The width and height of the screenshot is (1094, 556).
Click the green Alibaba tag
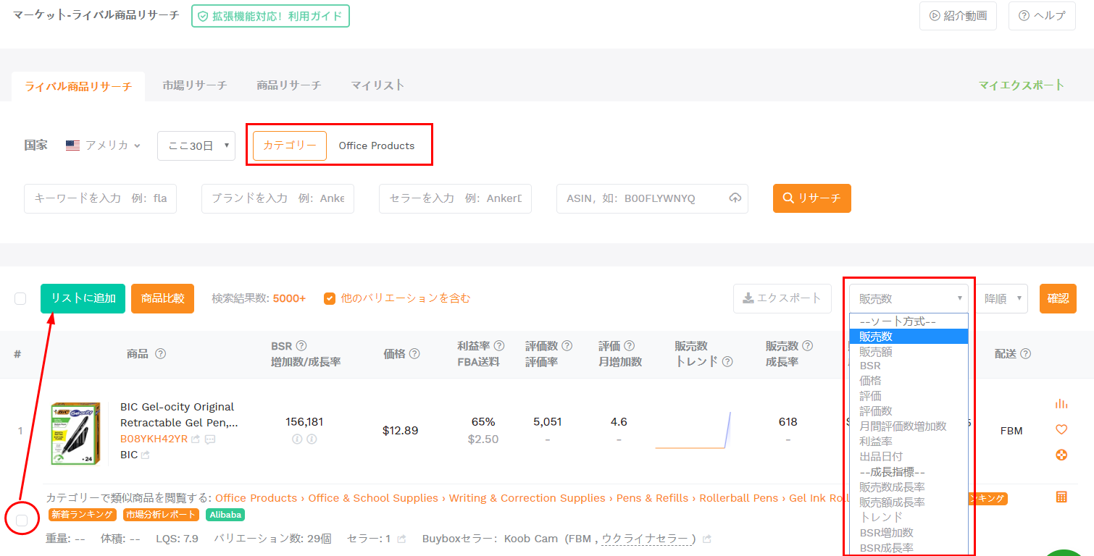225,515
